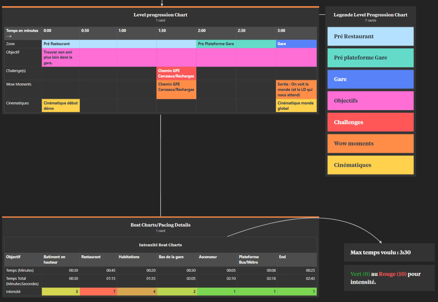Open the Beat Charts/Pacing Details title
The width and height of the screenshot is (438, 302).
160,225
